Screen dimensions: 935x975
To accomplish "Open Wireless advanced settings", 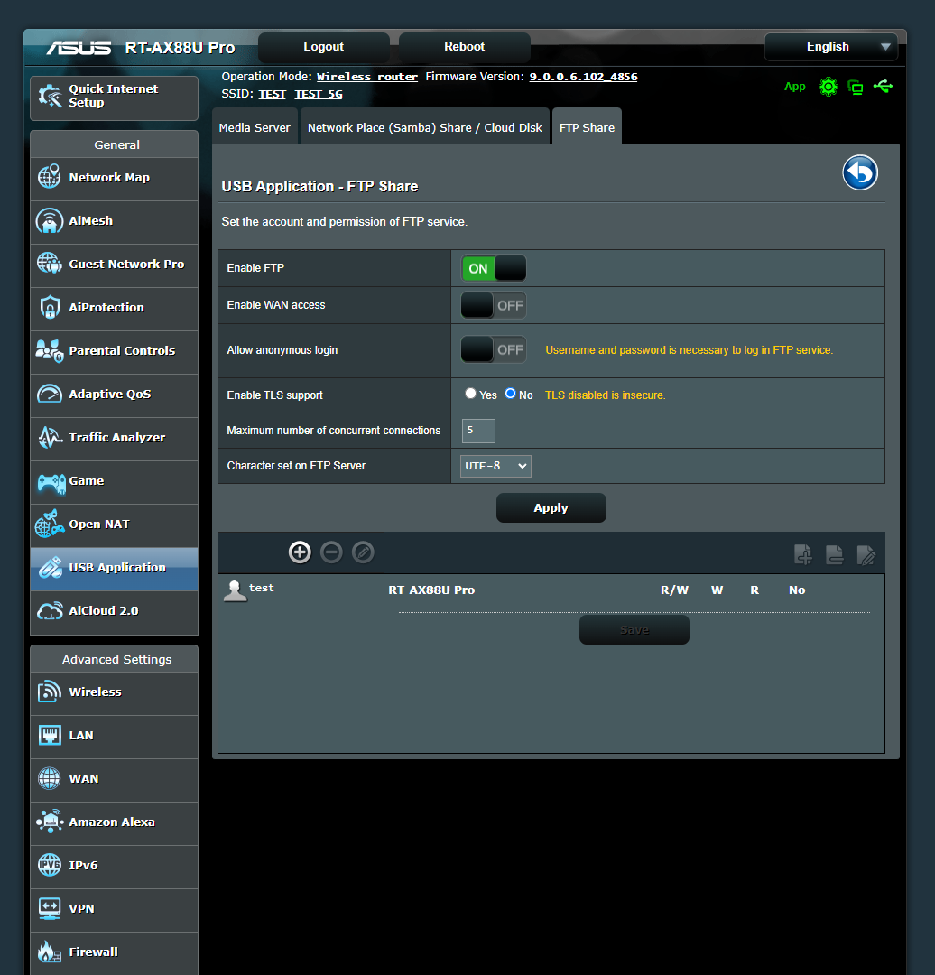I will [114, 693].
